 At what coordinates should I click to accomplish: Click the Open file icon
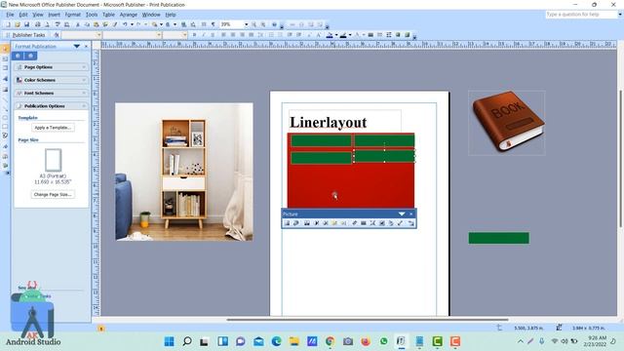(x=18, y=24)
